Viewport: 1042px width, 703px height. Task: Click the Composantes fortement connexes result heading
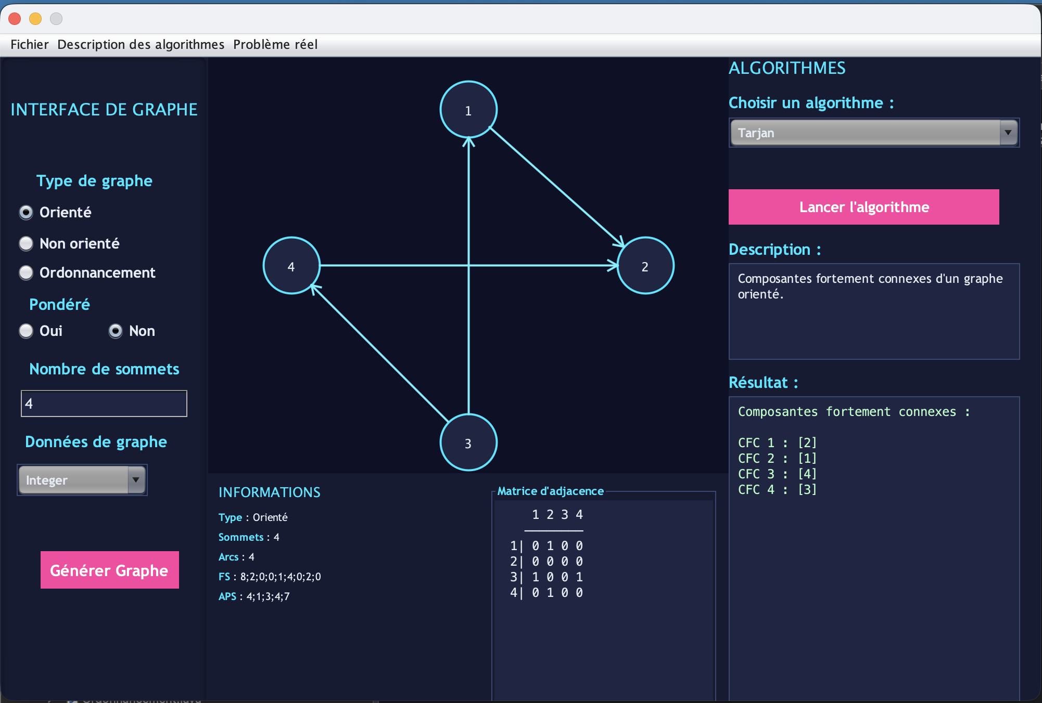(854, 411)
